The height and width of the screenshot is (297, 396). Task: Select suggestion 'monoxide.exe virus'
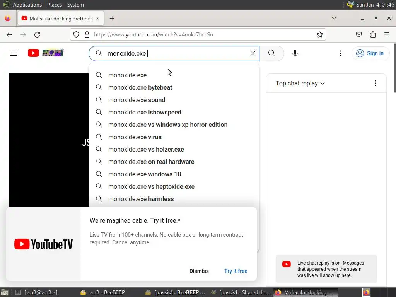(174, 137)
